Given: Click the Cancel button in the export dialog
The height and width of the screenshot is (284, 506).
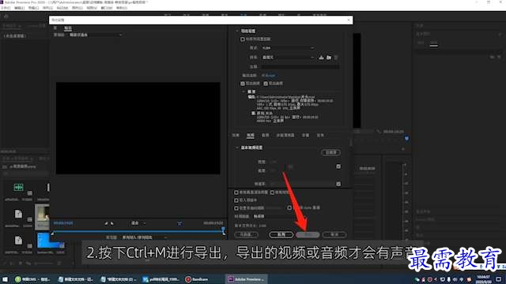Looking at the screenshot, I should click(334, 235).
